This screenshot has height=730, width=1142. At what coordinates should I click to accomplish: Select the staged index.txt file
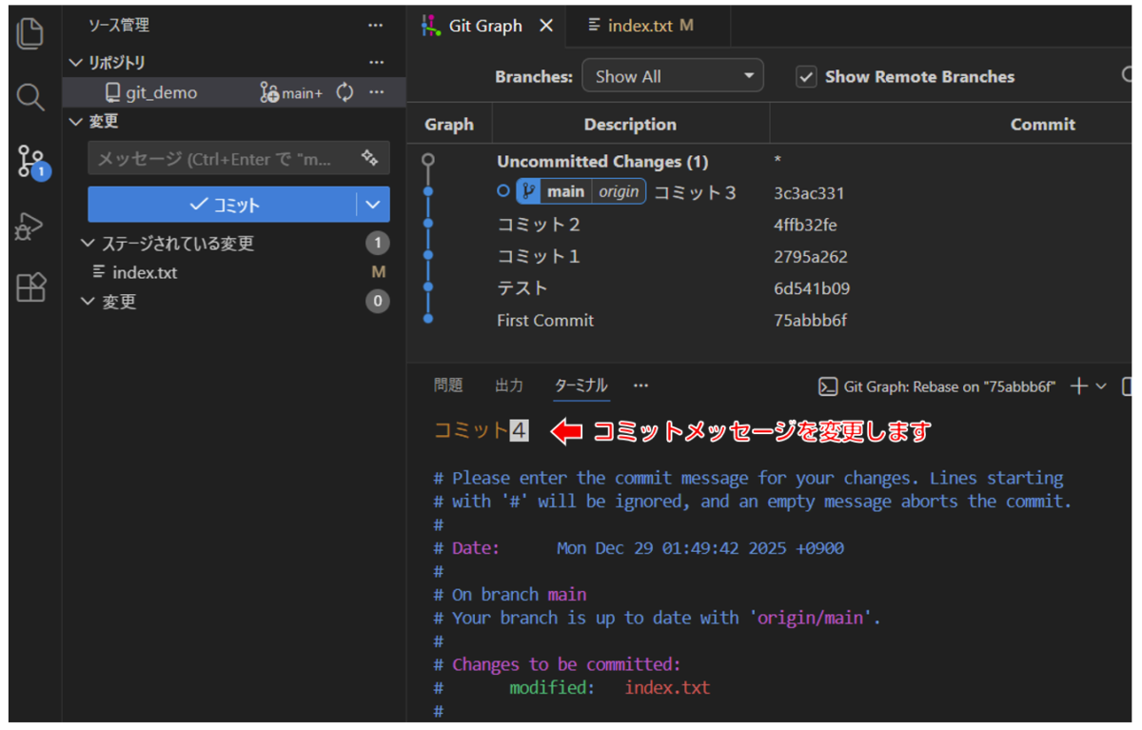[144, 273]
